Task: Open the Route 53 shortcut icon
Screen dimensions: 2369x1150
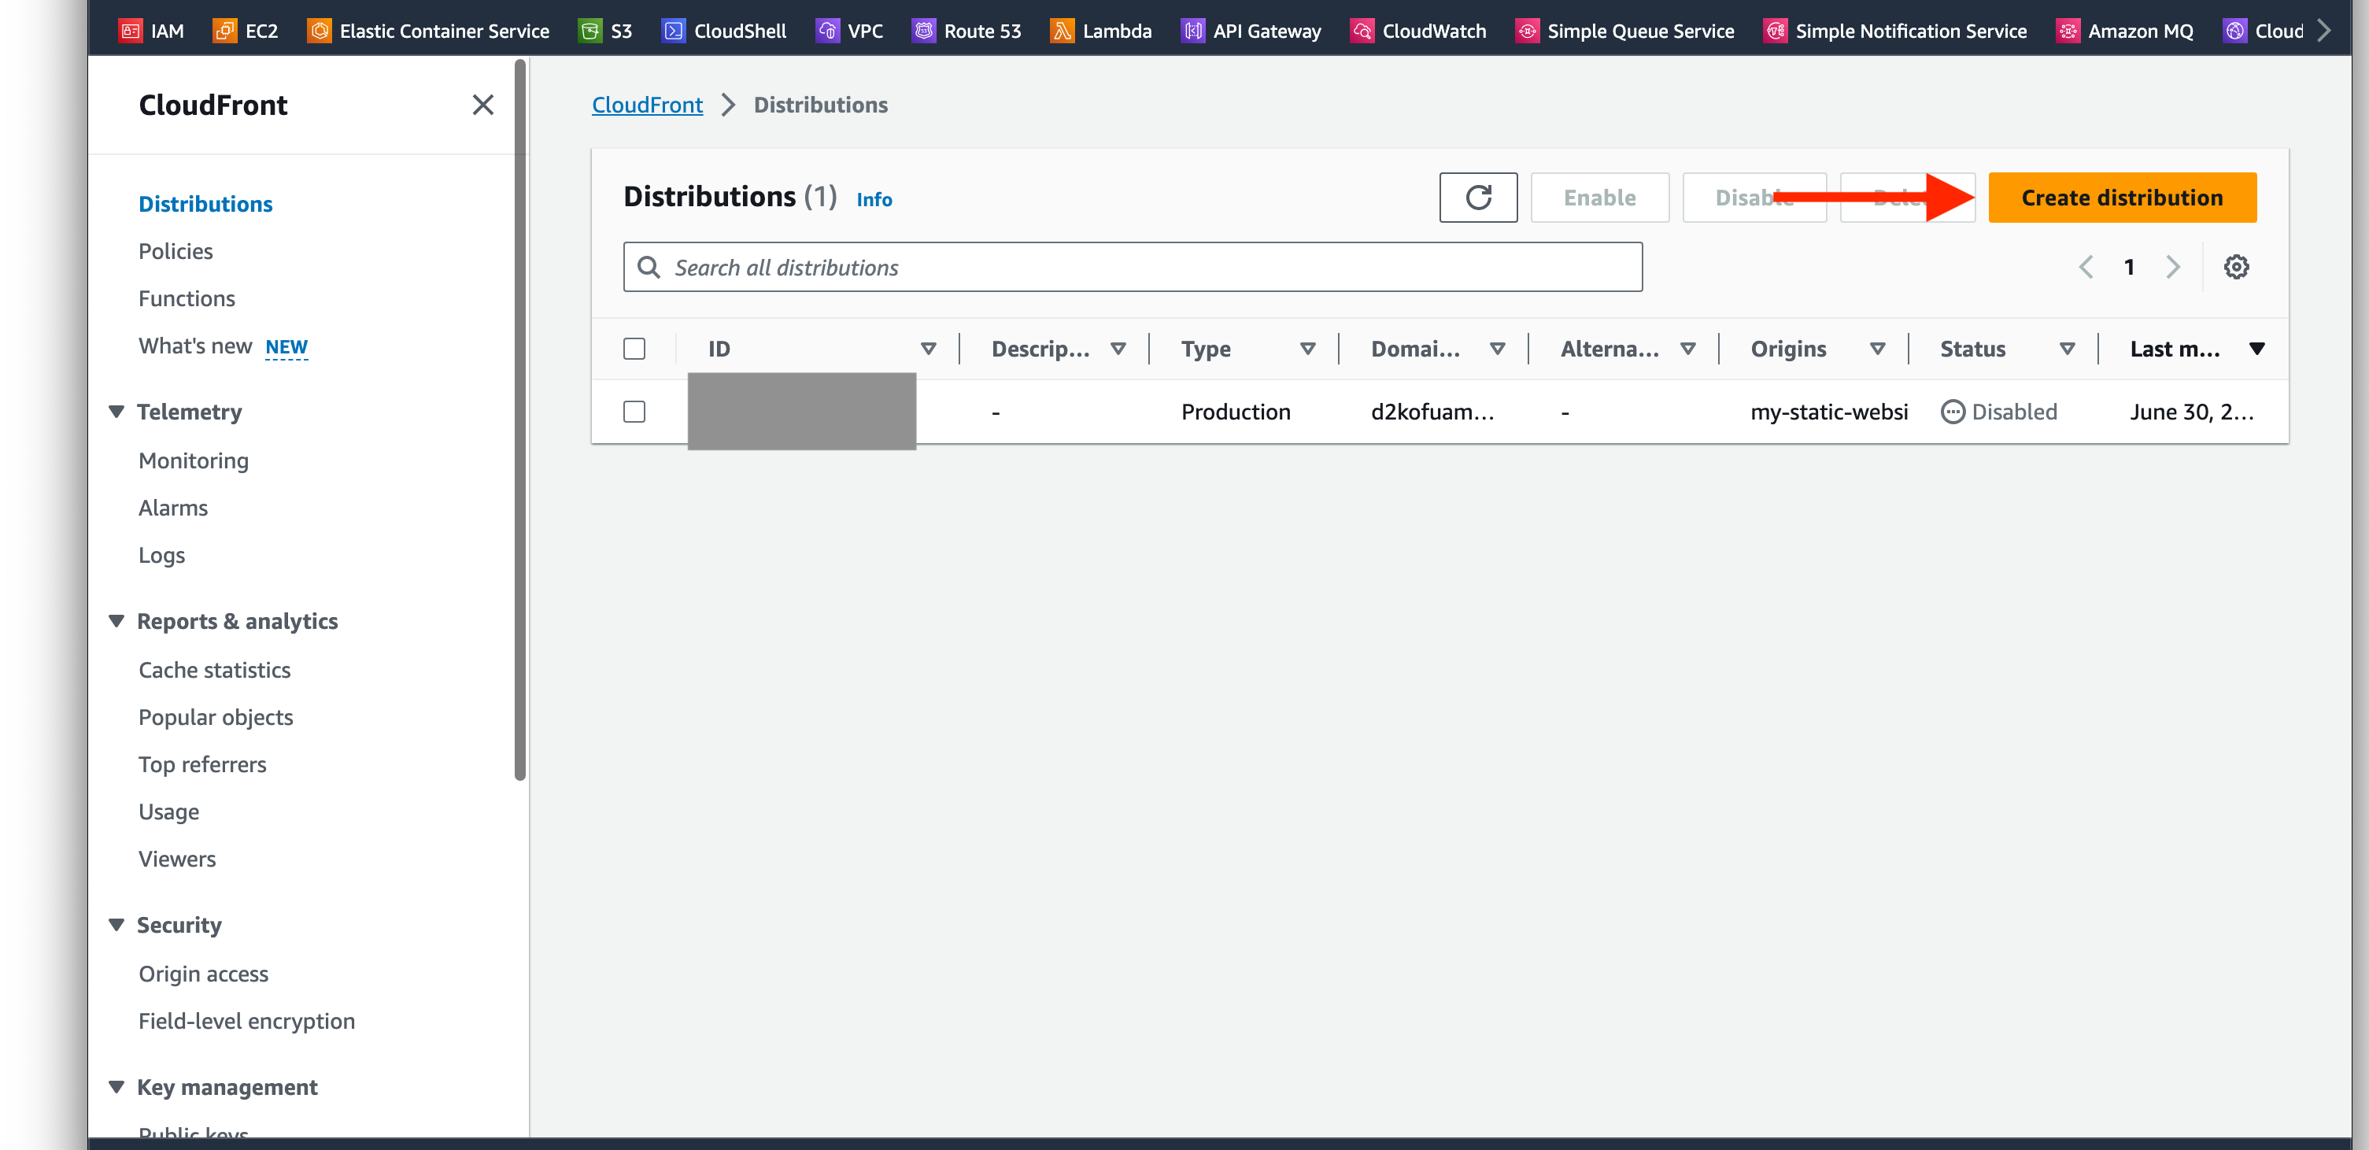Action: [x=923, y=31]
